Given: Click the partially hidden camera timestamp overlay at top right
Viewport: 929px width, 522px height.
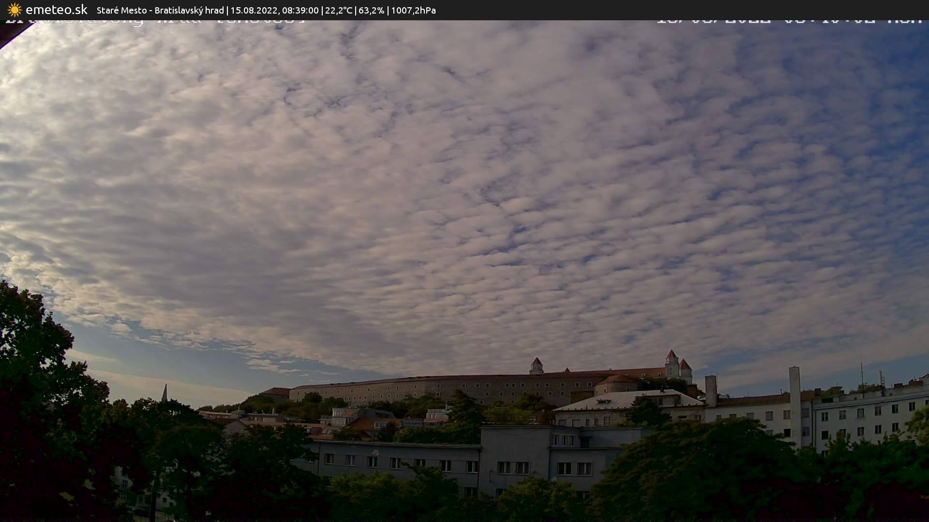Looking at the screenshot, I should [x=789, y=21].
